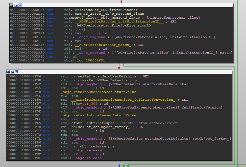246x167 pixels.
Task: Select the [AGNFirefoxPatcher alloc] comment
Action: click(173, 18)
